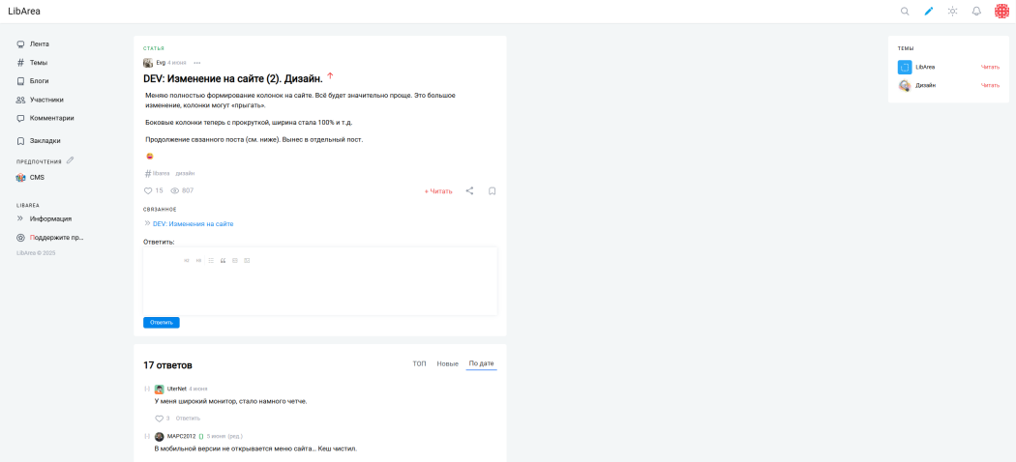Open author Evg's profile name
1016x462 pixels.
[x=161, y=63]
